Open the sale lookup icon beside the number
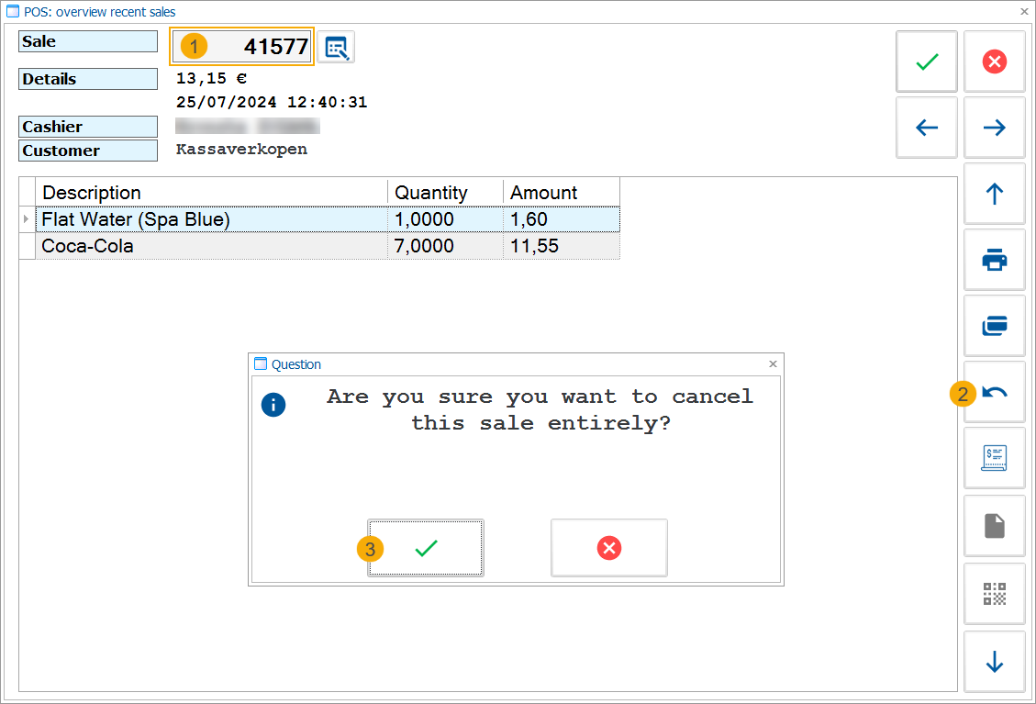1036x704 pixels. click(336, 47)
